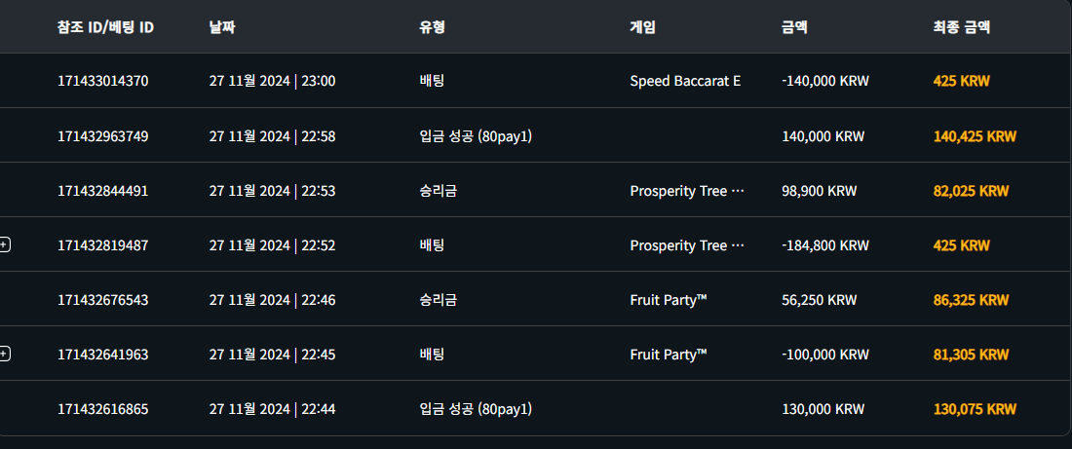The height and width of the screenshot is (449, 1072).
Task: Open reference ID 171432963749
Action: tap(102, 136)
